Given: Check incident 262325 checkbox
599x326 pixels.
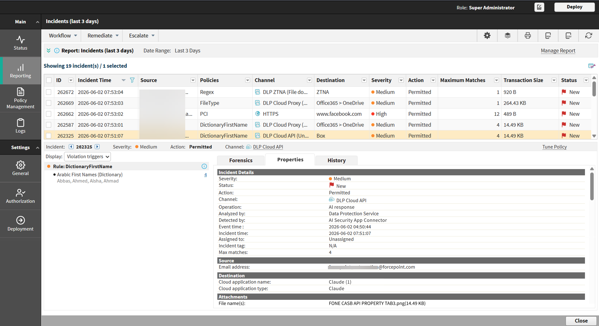Looking at the screenshot, I should click(49, 136).
